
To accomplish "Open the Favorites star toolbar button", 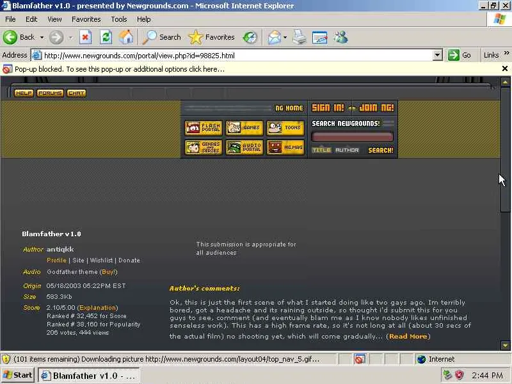I will coord(212,37).
